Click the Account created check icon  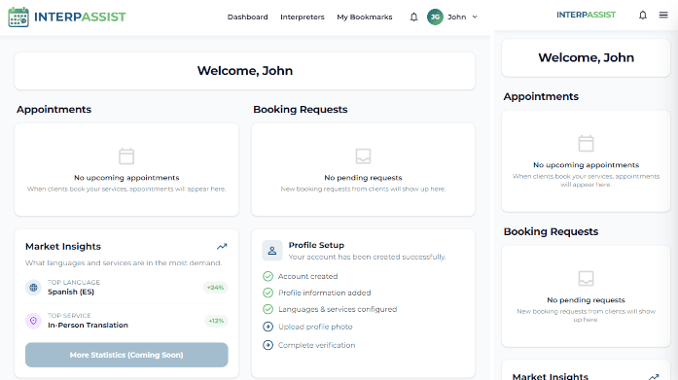pos(268,276)
